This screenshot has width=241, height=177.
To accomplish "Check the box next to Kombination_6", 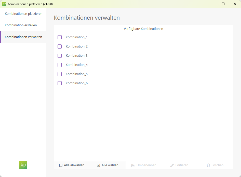I will pos(59,83).
